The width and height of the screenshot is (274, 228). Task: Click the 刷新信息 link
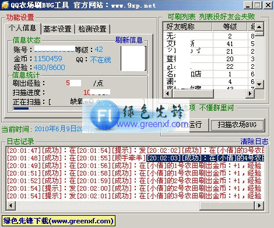[x=129, y=40]
